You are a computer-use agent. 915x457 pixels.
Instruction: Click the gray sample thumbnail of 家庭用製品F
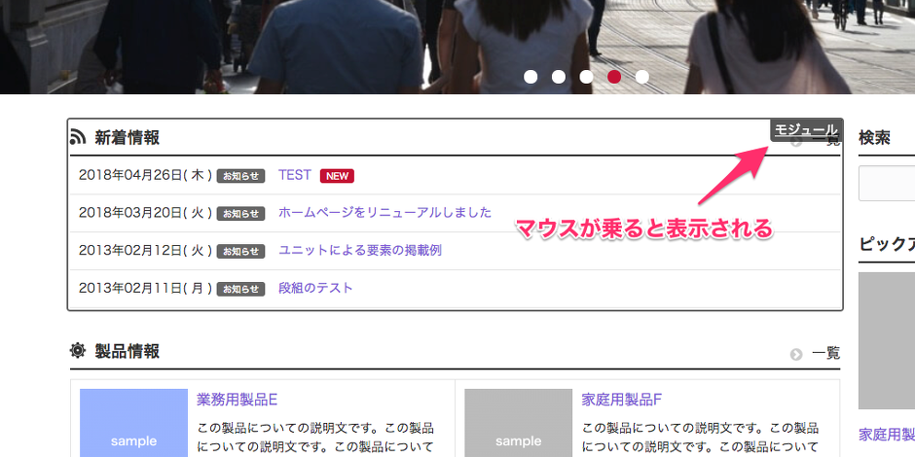pyautogui.click(x=518, y=423)
